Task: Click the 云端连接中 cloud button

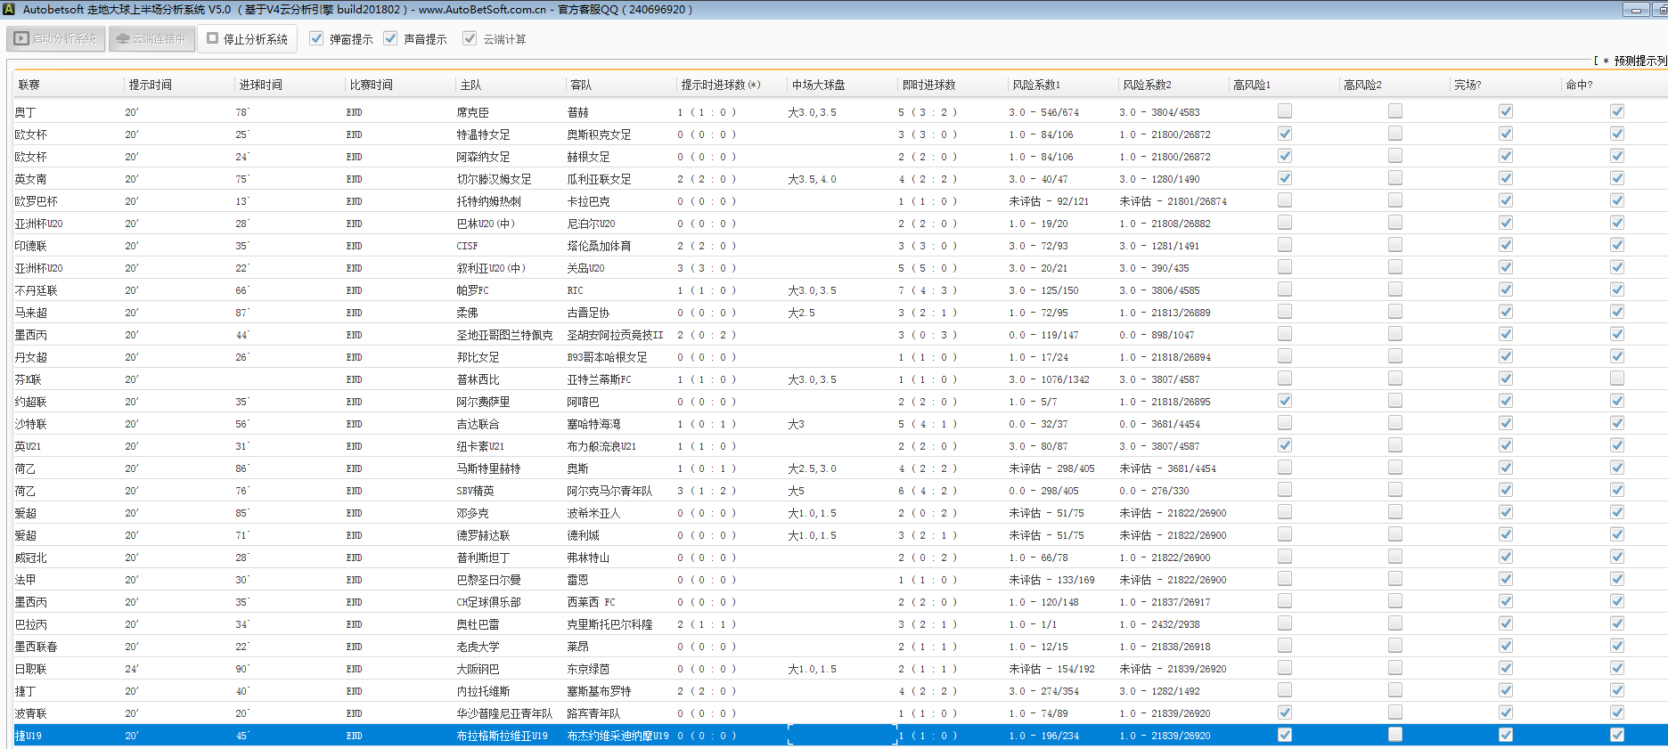Action: tap(151, 39)
